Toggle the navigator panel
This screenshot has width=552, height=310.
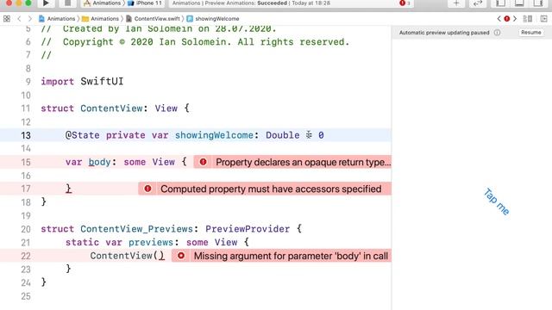500,3
